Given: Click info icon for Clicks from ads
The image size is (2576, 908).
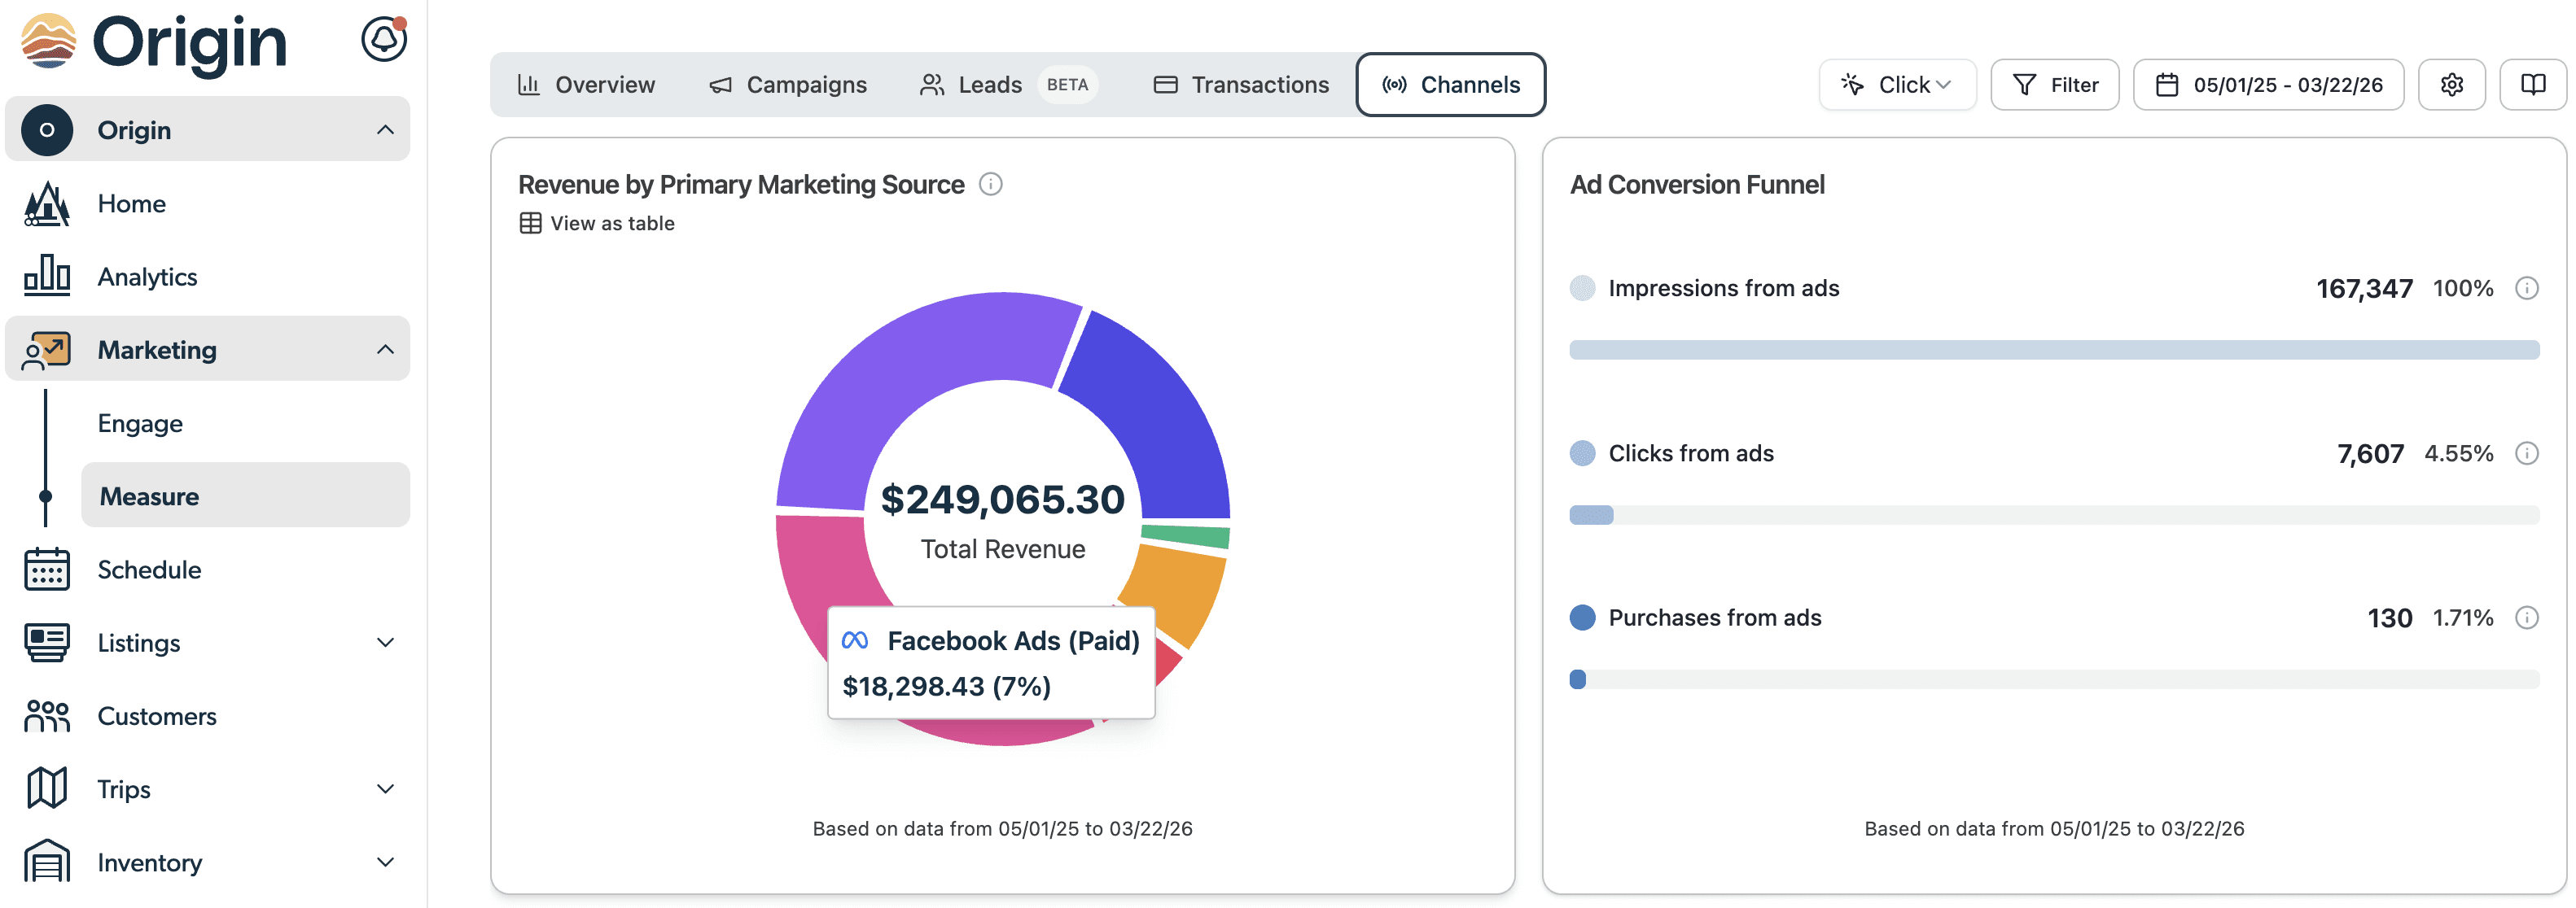Looking at the screenshot, I should (x=2526, y=453).
